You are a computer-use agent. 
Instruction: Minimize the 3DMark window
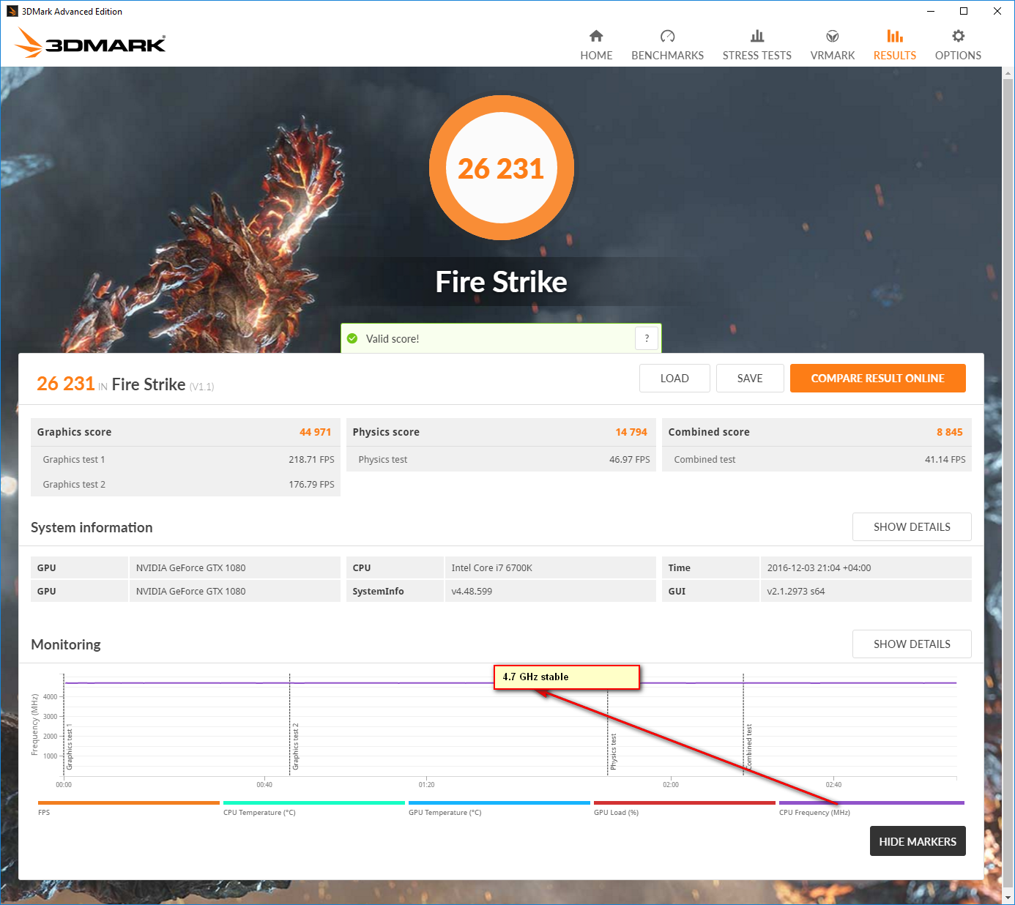931,11
